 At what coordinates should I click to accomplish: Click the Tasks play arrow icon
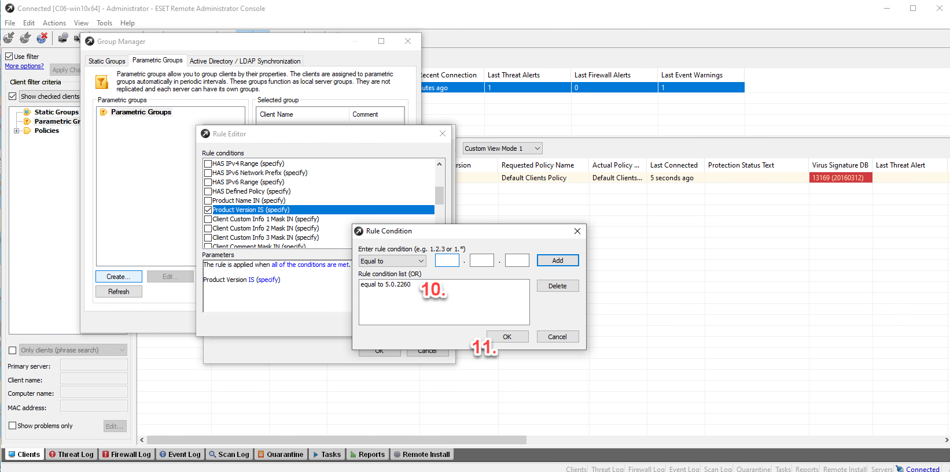(x=316, y=455)
